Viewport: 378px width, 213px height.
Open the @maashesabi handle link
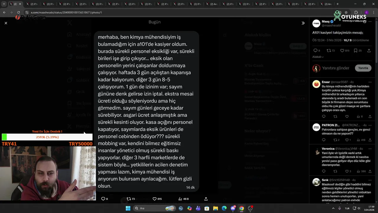click(331, 25)
